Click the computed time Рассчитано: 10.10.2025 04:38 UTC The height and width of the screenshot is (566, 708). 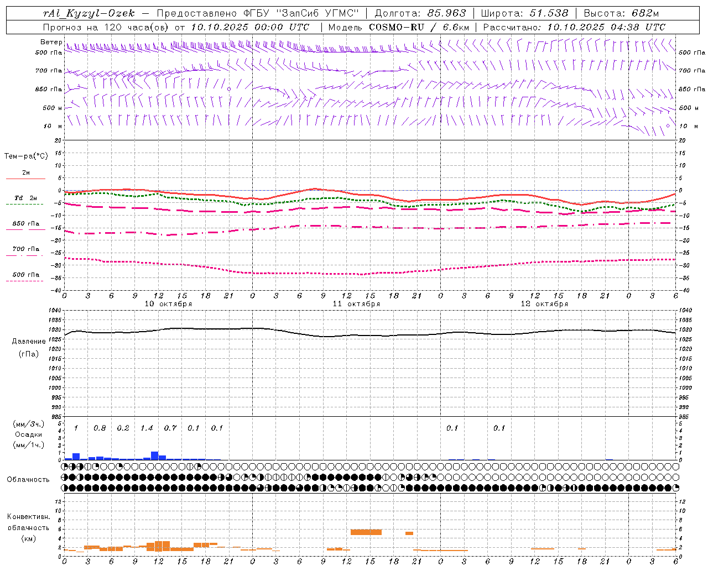pyautogui.click(x=574, y=27)
